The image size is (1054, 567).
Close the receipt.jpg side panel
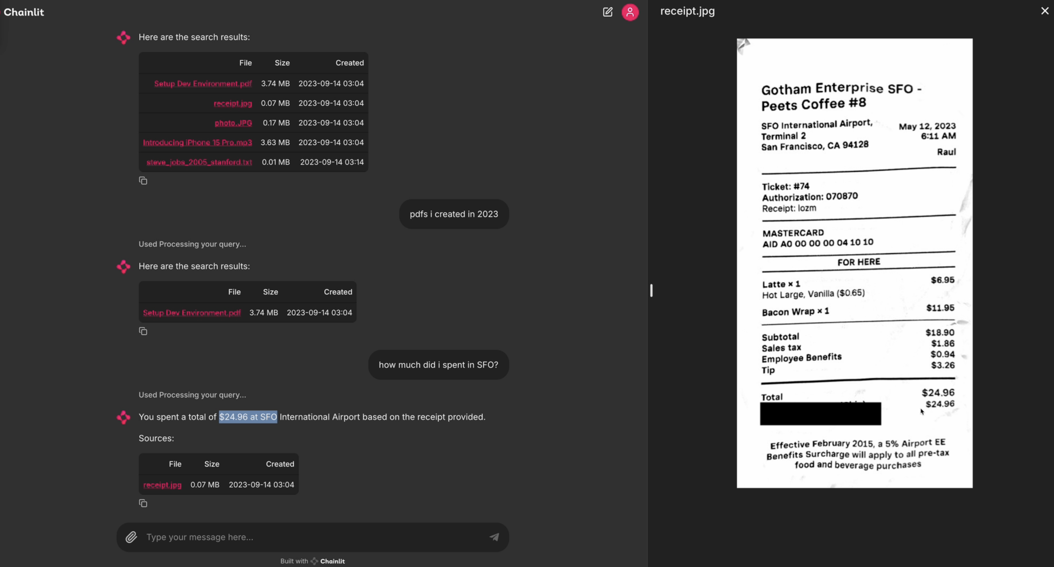(x=1044, y=11)
